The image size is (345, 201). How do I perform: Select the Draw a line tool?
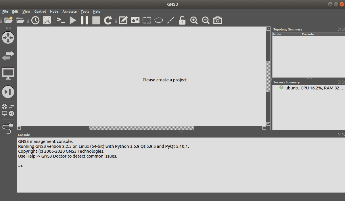(x=170, y=20)
